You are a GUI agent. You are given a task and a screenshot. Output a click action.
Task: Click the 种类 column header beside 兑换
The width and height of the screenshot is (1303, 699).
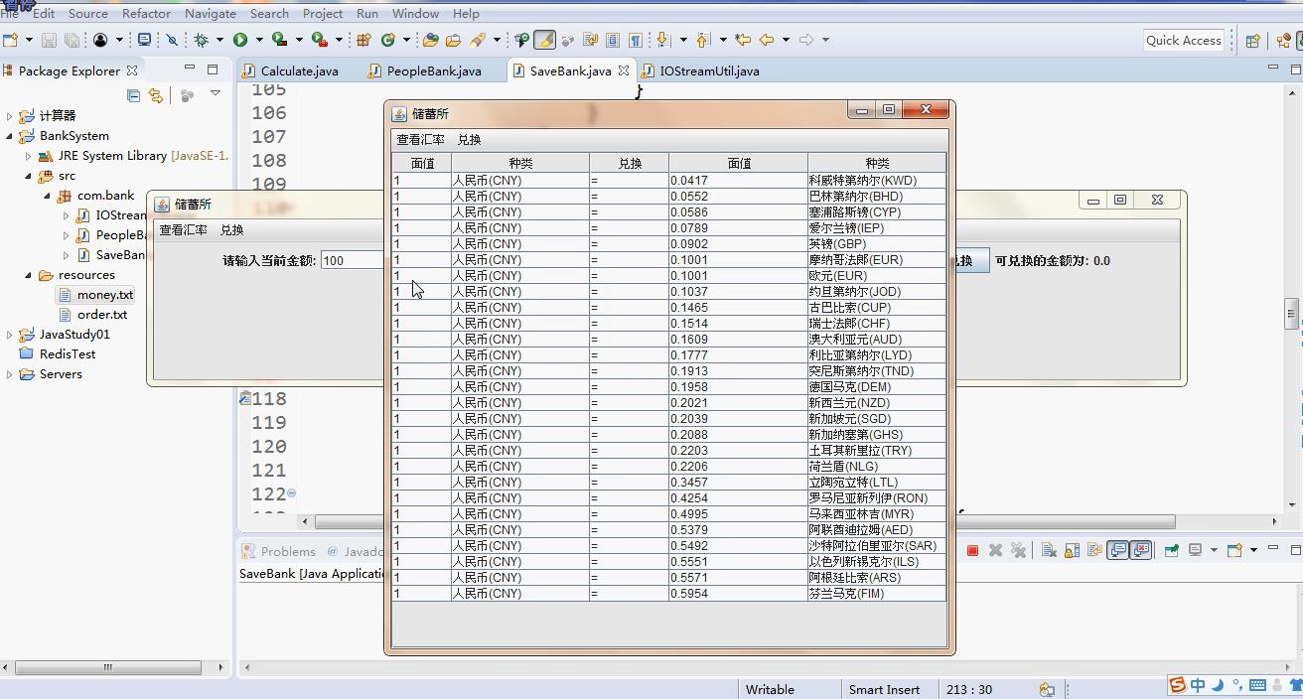[520, 163]
